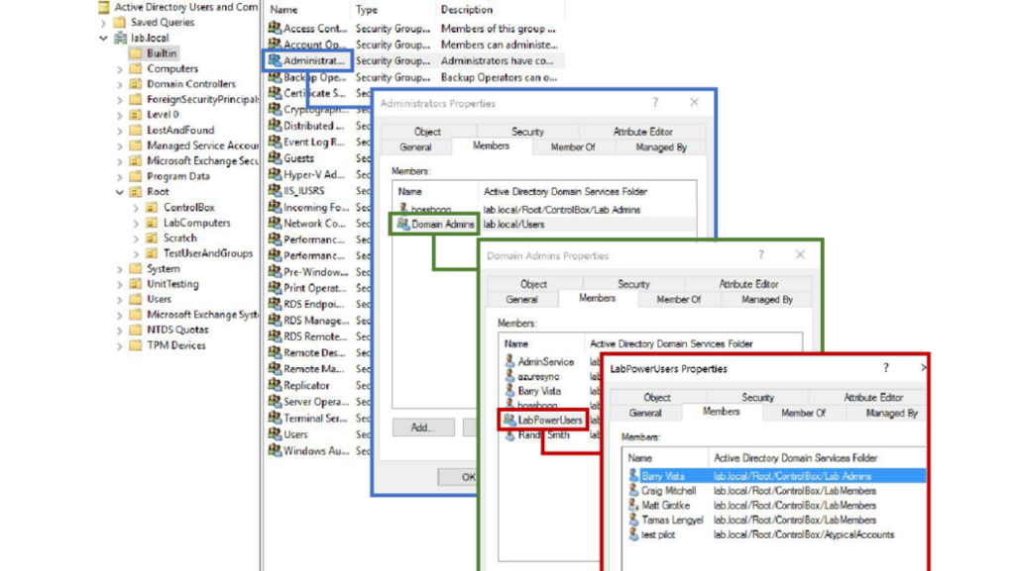Expand the ControlBox OU
Screen dimensions: 1015x571
point(136,208)
